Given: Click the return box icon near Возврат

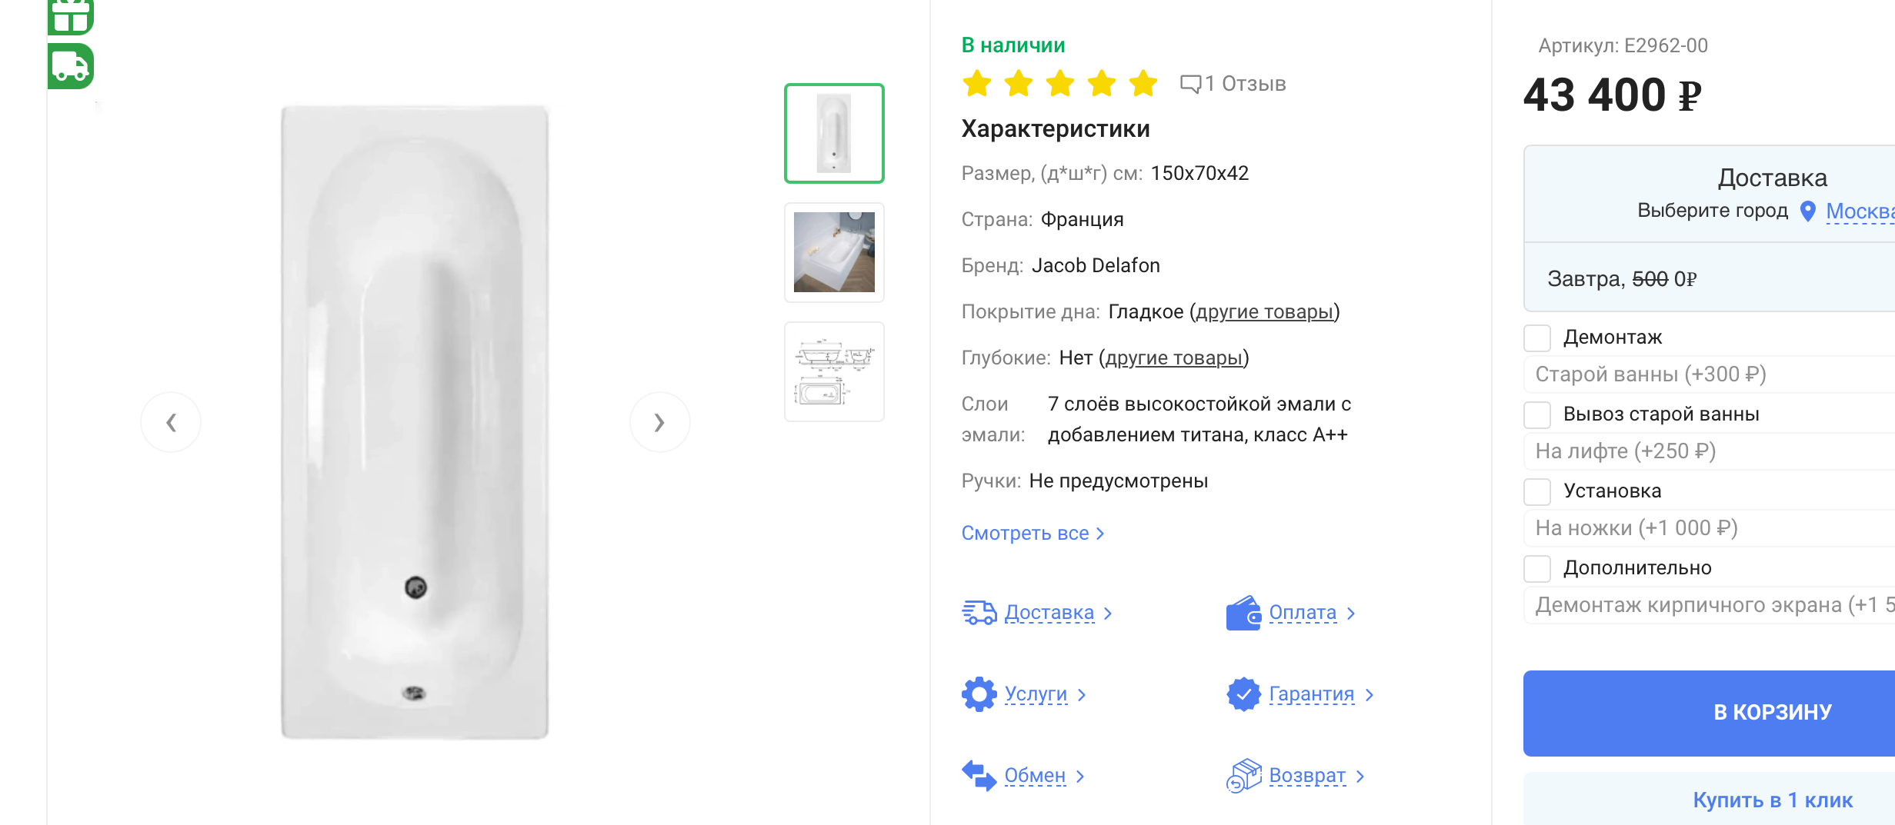Looking at the screenshot, I should 1243,776.
